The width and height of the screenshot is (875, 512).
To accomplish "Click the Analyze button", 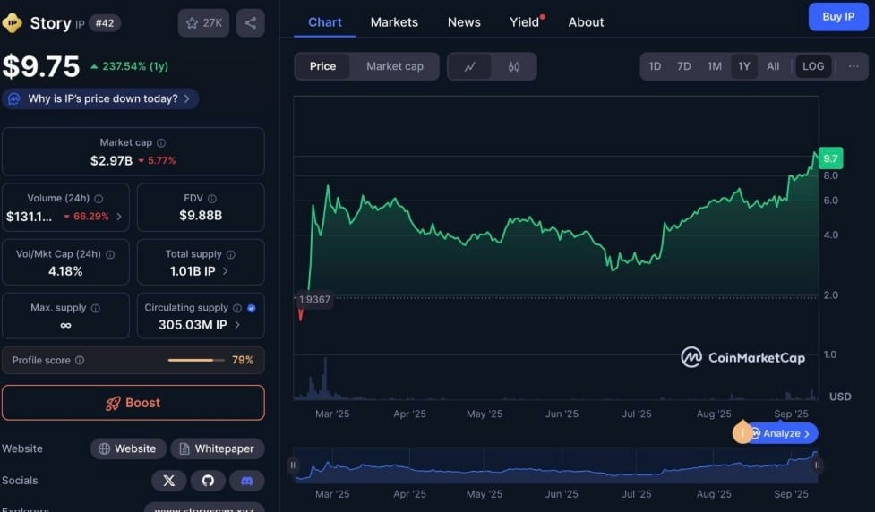I will click(785, 433).
